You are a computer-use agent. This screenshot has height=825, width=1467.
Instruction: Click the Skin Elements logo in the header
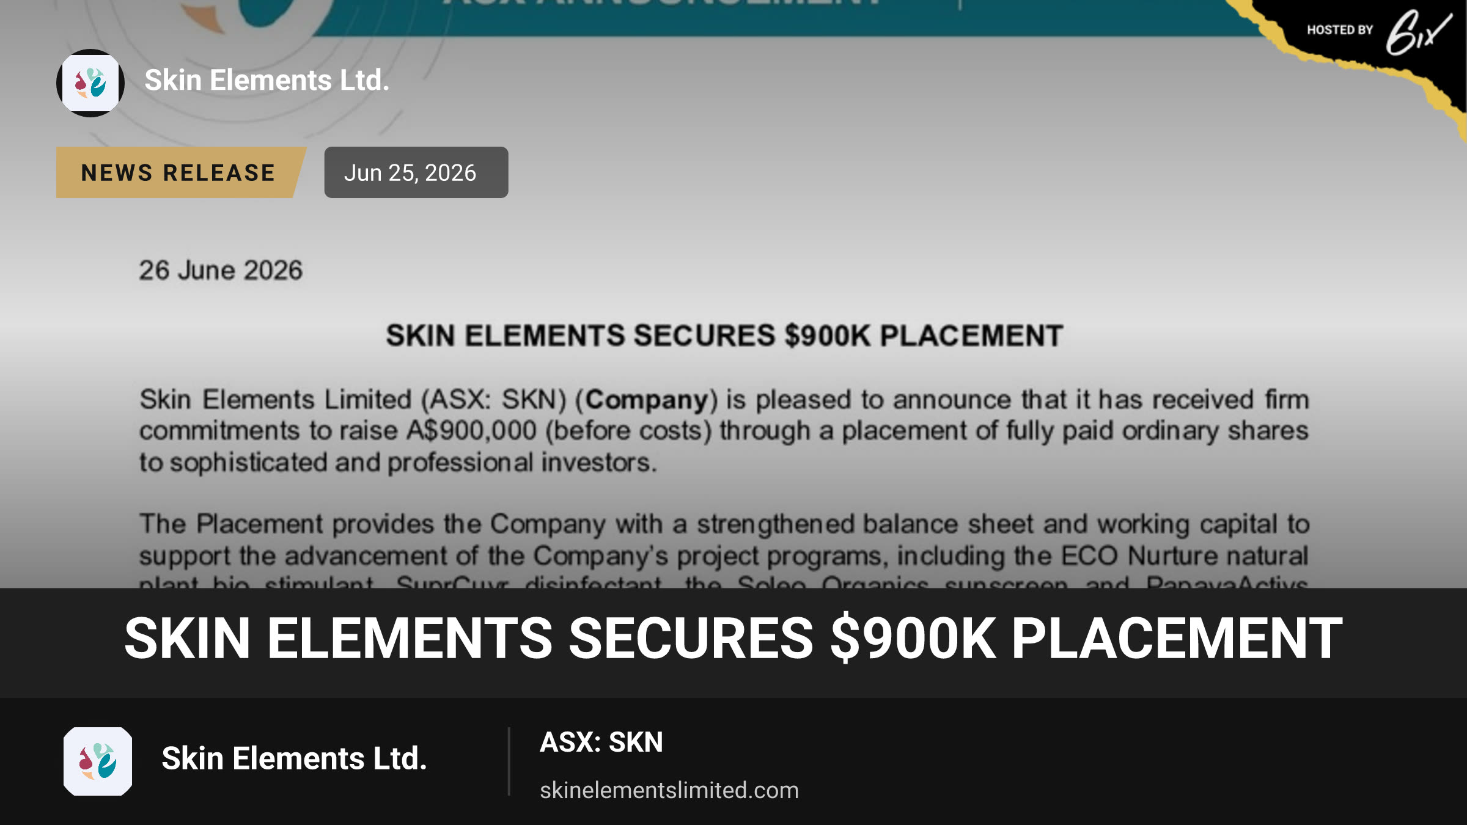tap(90, 83)
